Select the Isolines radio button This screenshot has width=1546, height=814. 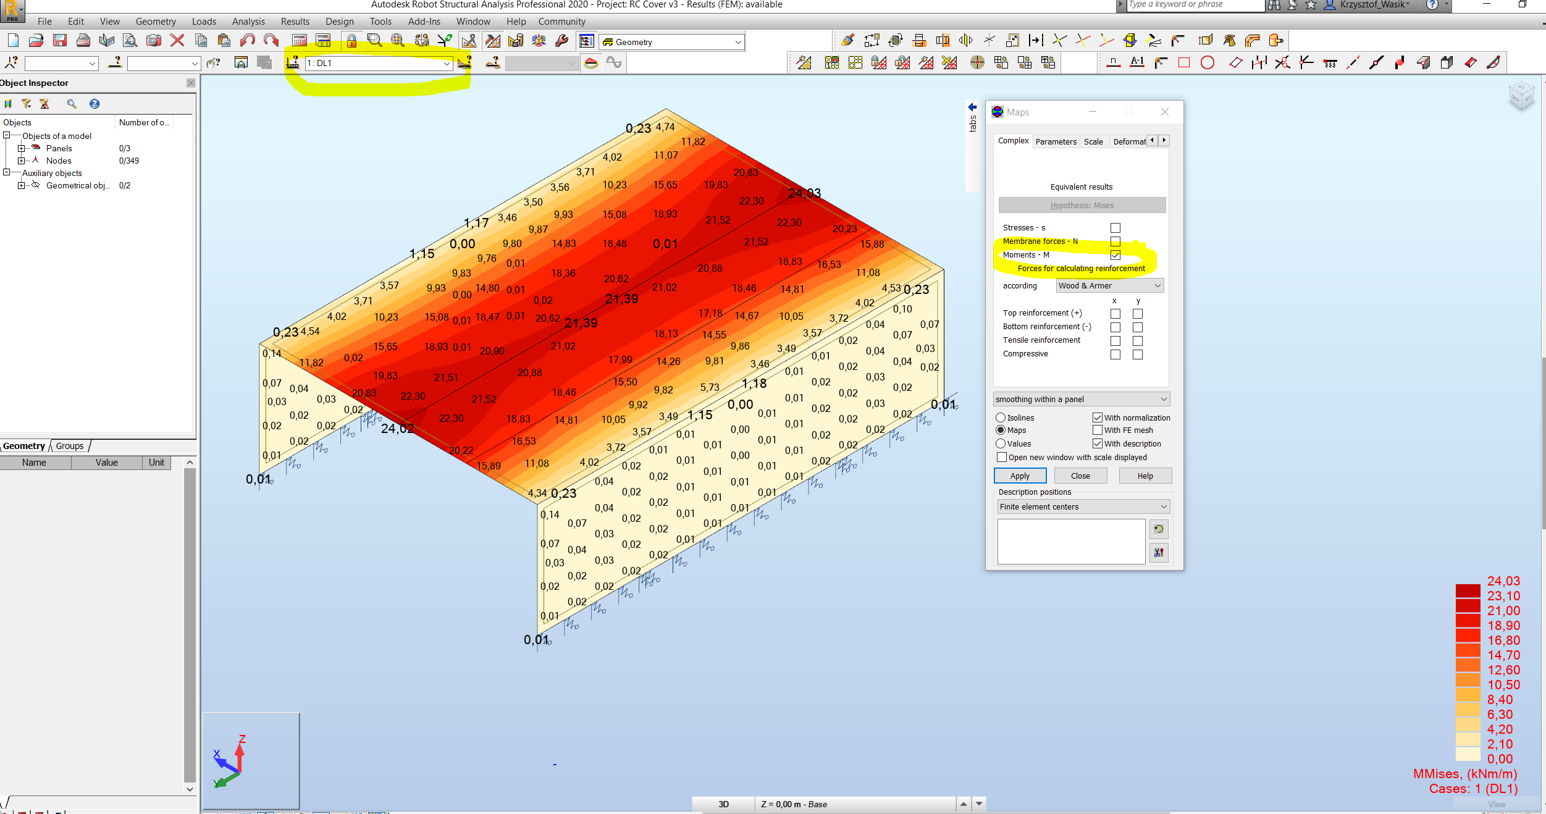(1002, 417)
